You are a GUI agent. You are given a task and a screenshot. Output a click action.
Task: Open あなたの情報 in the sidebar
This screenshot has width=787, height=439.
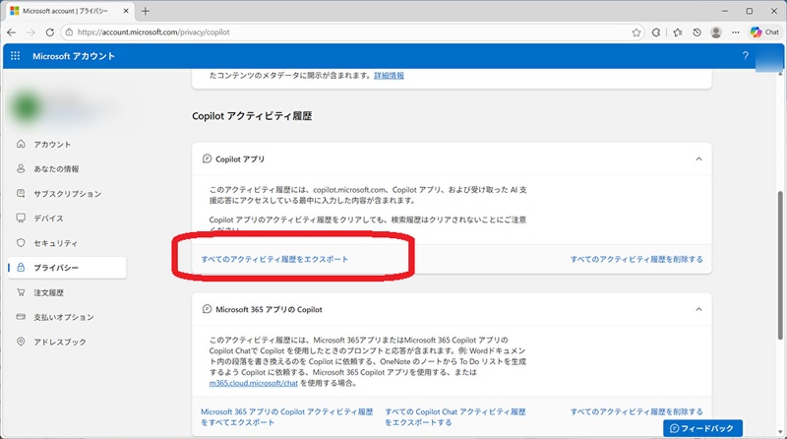[x=67, y=168]
